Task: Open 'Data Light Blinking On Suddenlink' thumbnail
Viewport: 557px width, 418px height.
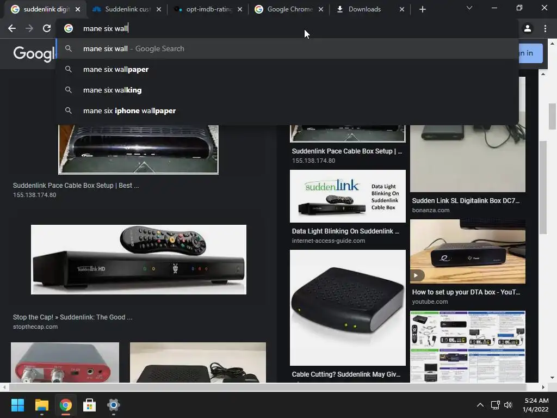Action: point(348,196)
